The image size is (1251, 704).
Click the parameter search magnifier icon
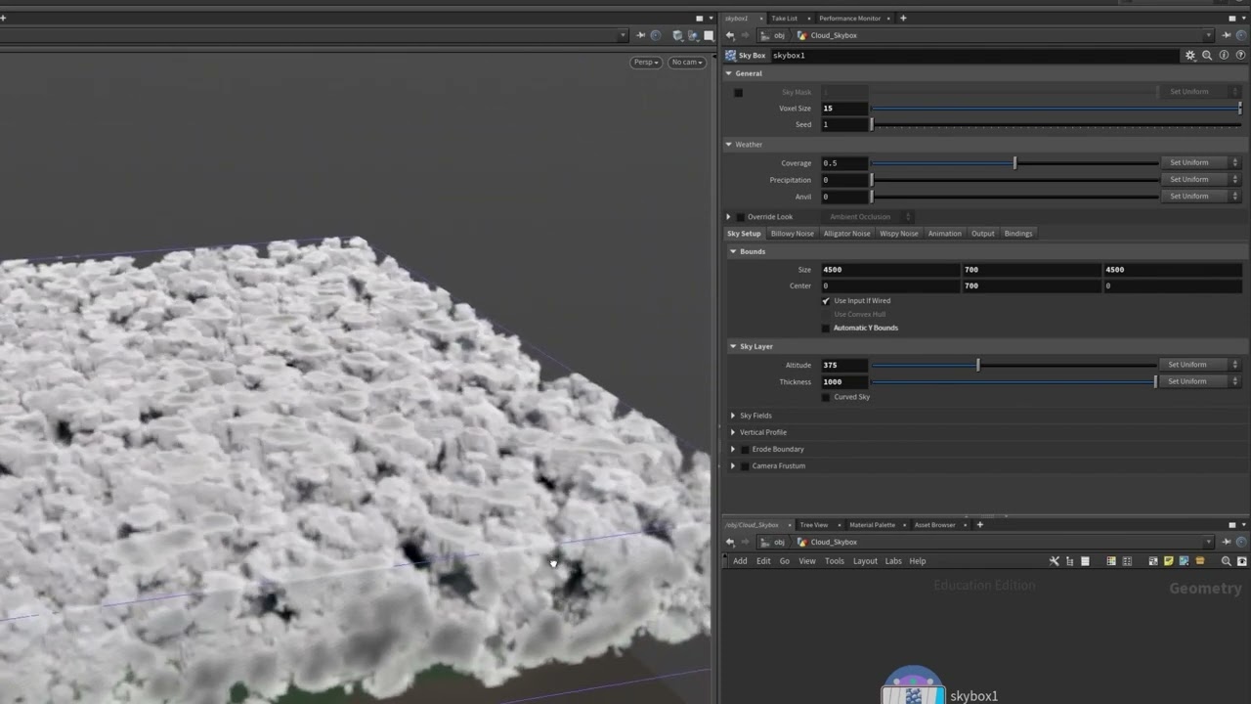click(x=1207, y=56)
